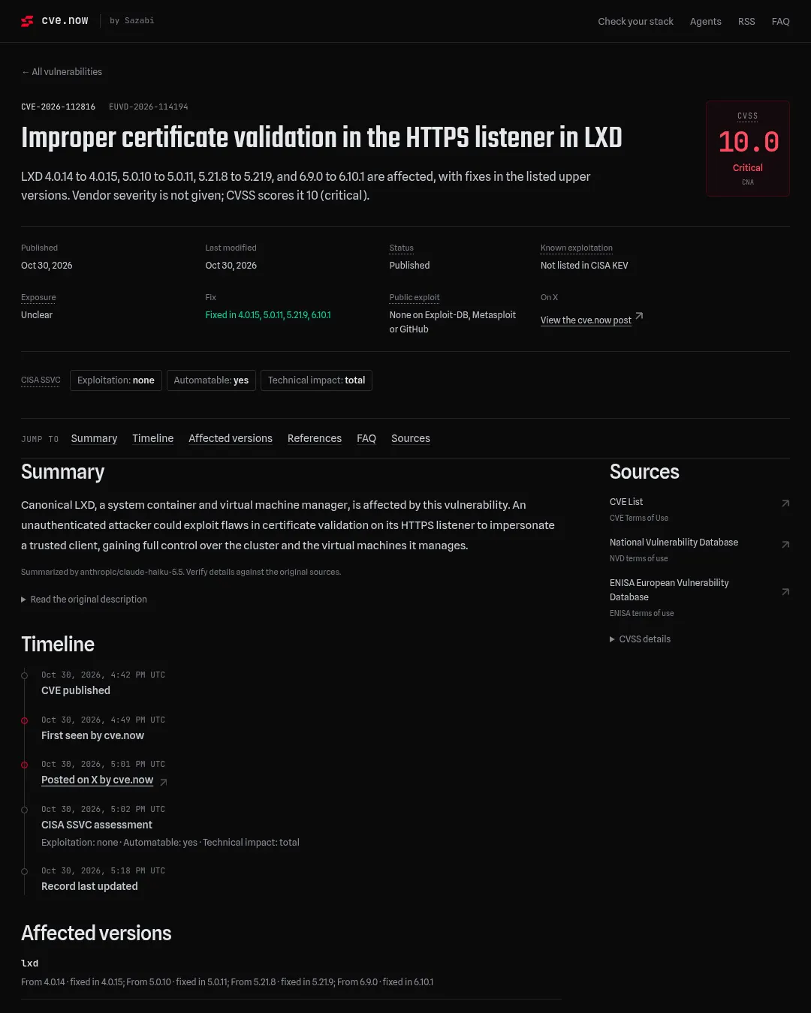Click EUVD-2026-114194 identifier
Viewport: 811px width, 1013px height.
click(149, 107)
